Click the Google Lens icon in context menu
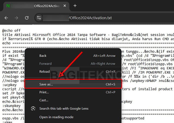Viewport: 174px width, 123px height. (33, 108)
